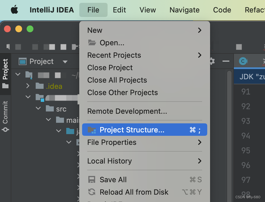Open the Edit menu
This screenshot has height=202, width=265.
119,10
